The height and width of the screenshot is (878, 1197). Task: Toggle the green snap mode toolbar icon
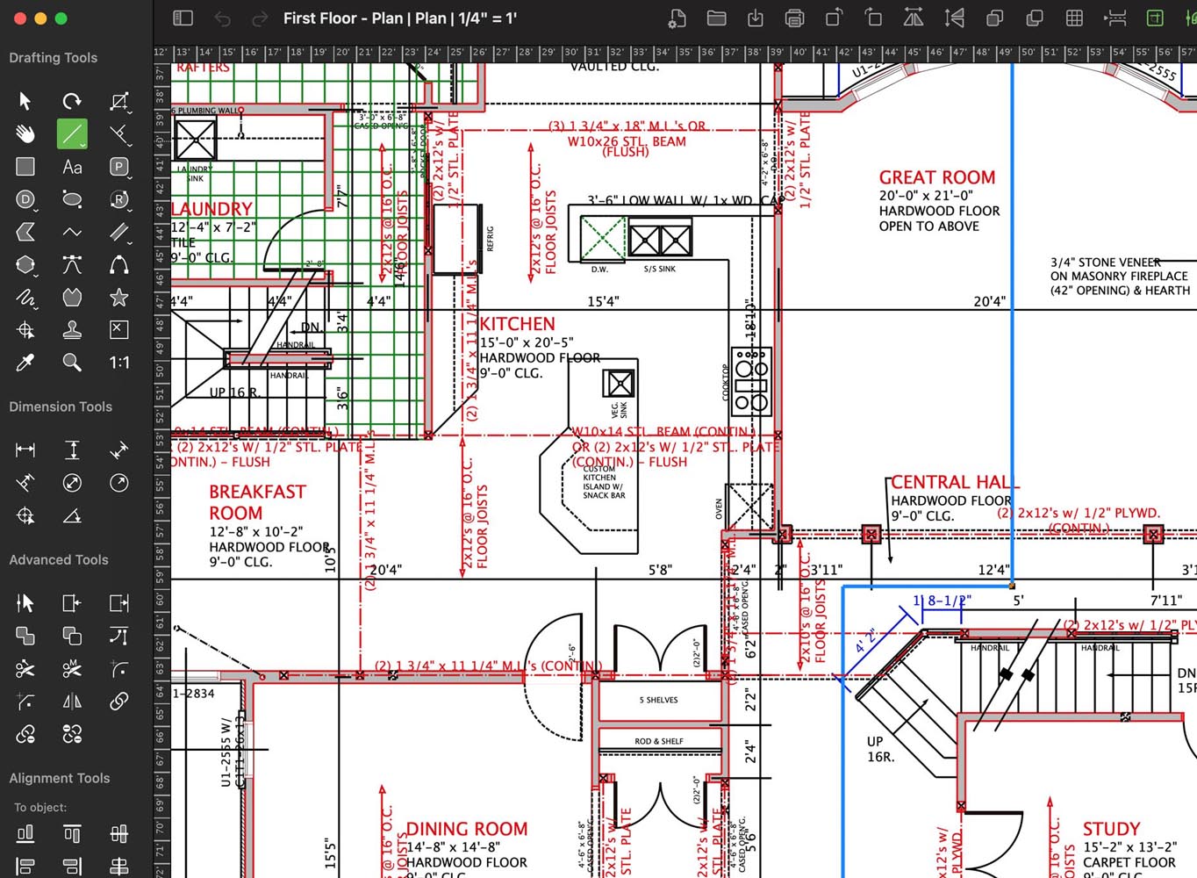(x=1155, y=18)
